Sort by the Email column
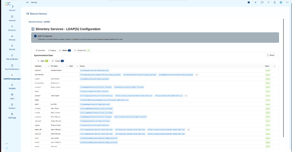Screen dimensions: 292x152 [x=74, y=66]
